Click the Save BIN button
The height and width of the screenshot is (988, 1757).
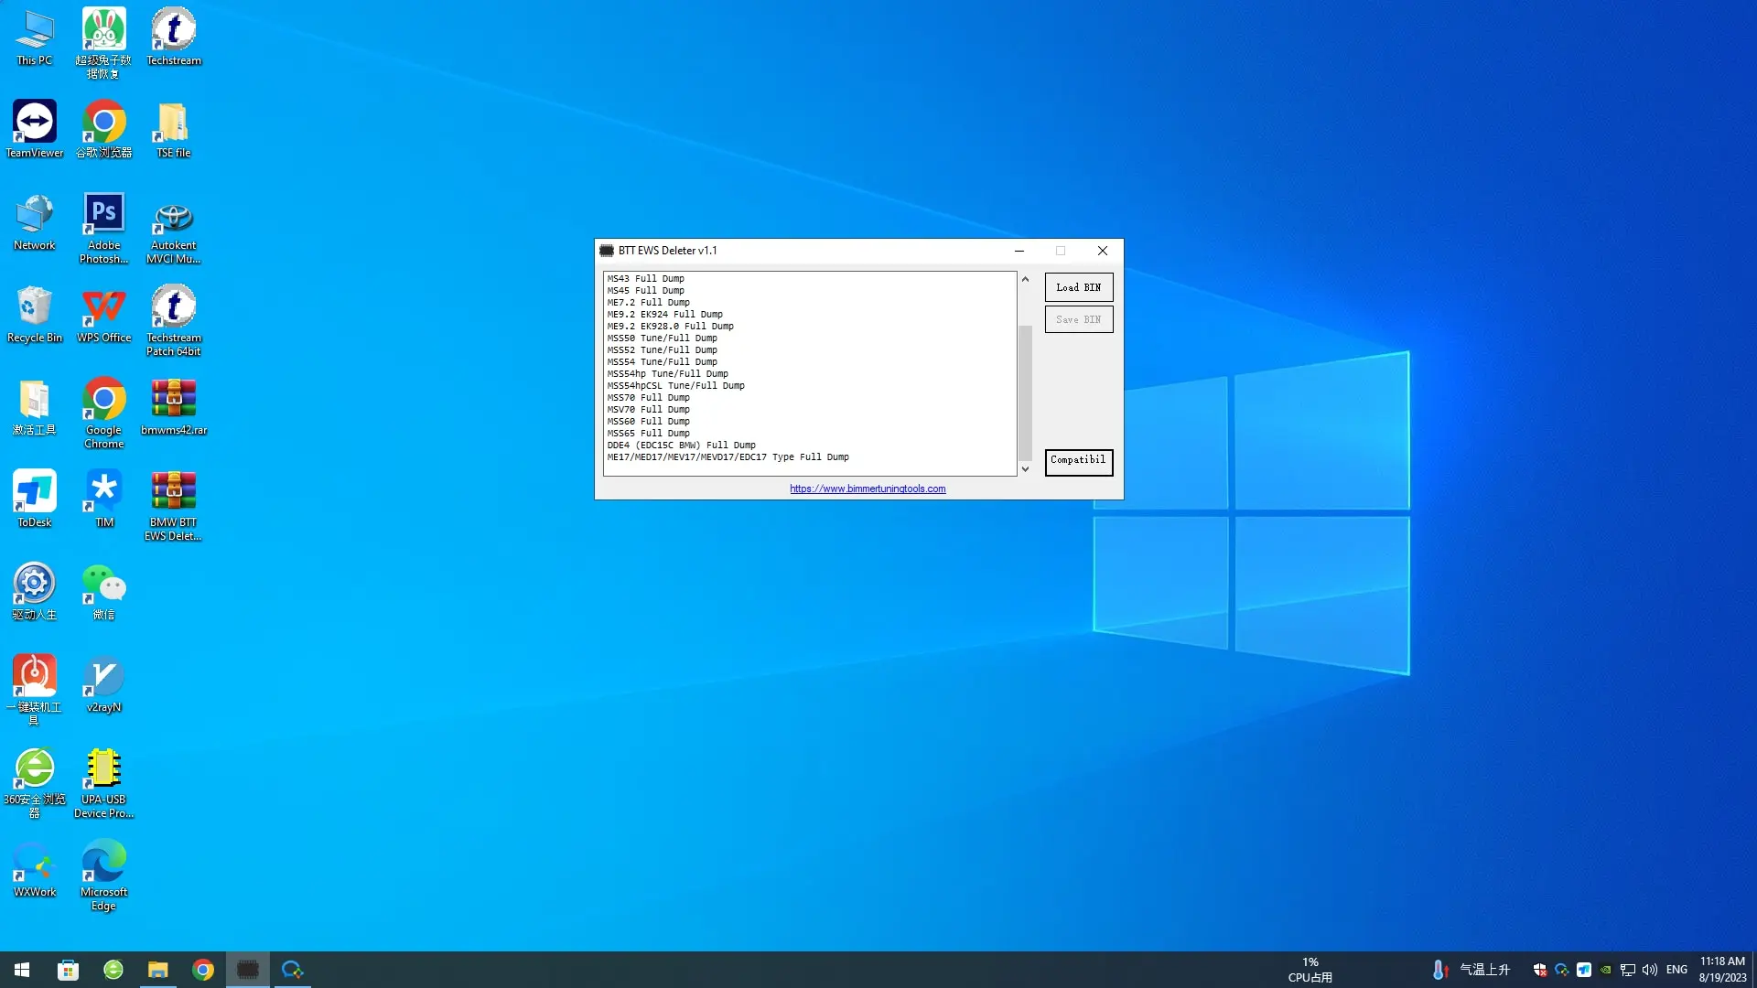tap(1078, 318)
